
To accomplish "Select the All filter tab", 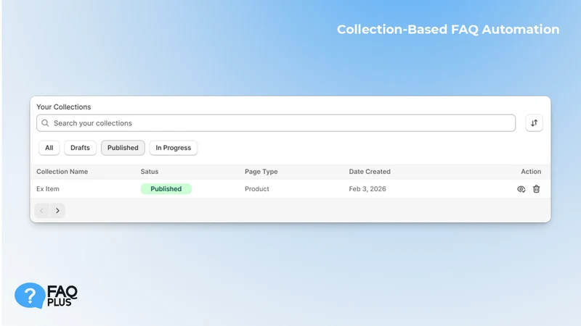I will (x=49, y=148).
